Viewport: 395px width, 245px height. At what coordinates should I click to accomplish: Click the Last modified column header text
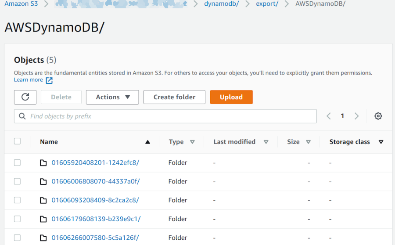(x=234, y=142)
